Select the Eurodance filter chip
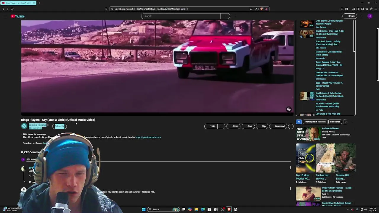The image size is (379, 213). [335, 122]
